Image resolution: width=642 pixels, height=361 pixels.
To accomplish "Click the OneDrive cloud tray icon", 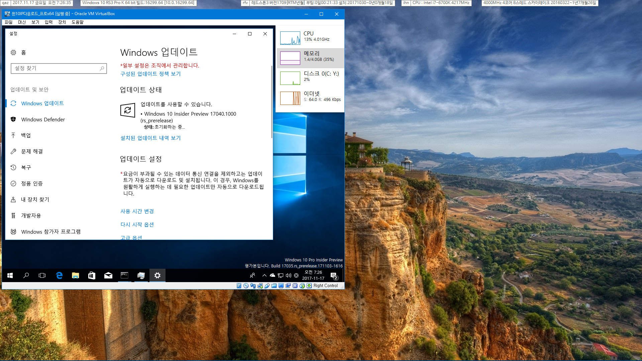I will coord(273,275).
